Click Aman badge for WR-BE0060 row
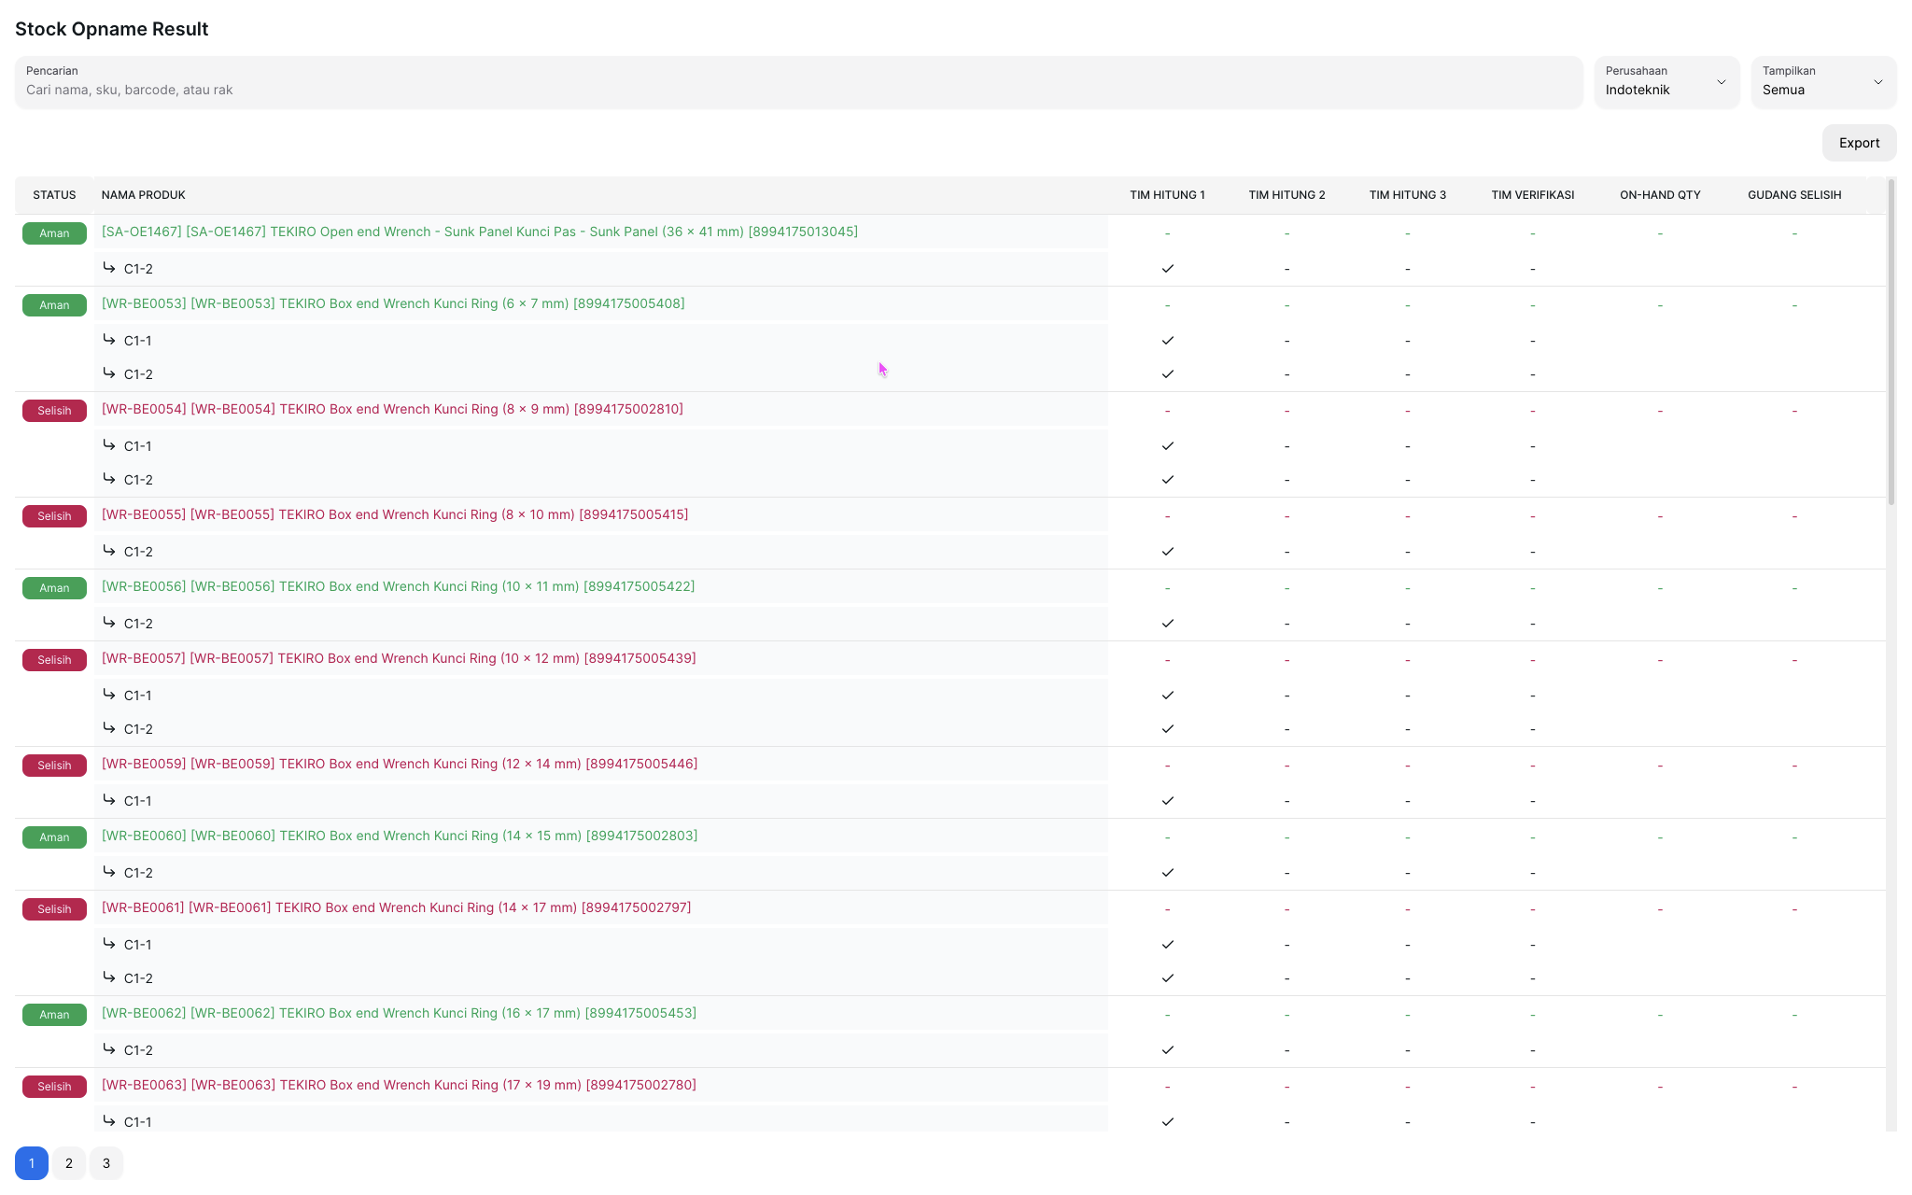1912x1195 pixels. [x=54, y=837]
